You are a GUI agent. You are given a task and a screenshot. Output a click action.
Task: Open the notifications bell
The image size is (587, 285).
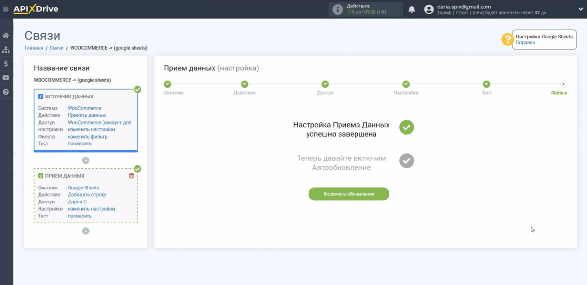[412, 9]
